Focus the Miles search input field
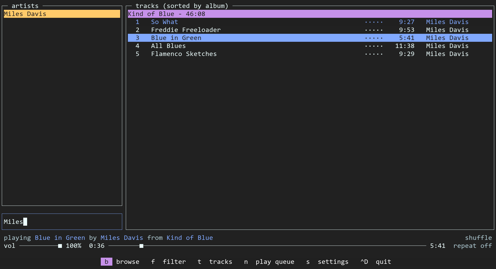The height and width of the screenshot is (269, 496). coord(62,221)
